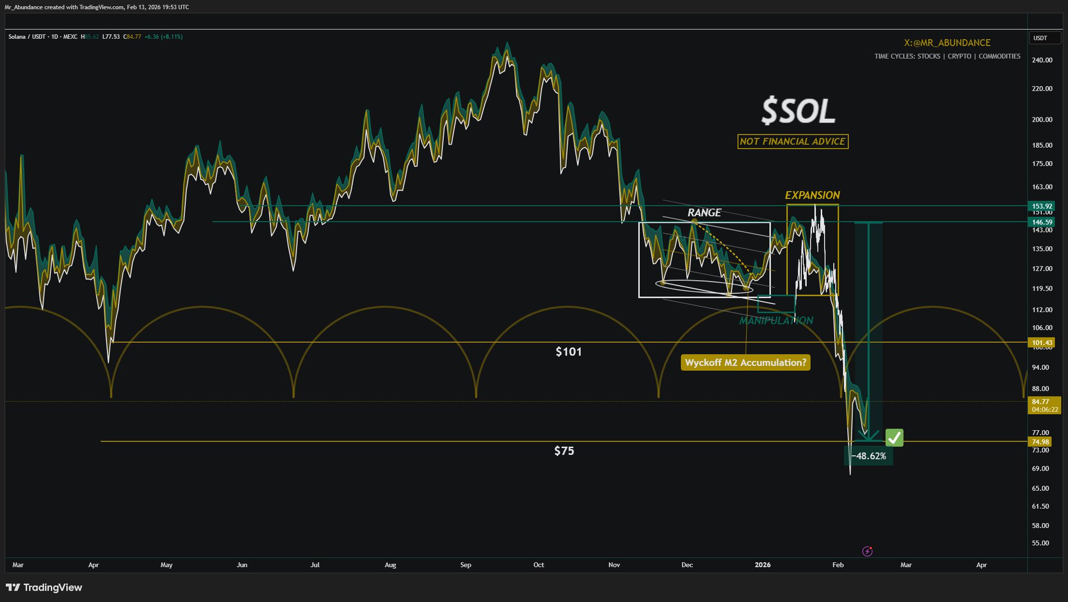Open the USDT currency selector

(1045, 38)
